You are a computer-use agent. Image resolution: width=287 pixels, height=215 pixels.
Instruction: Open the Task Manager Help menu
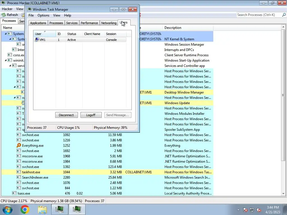pos(68,15)
